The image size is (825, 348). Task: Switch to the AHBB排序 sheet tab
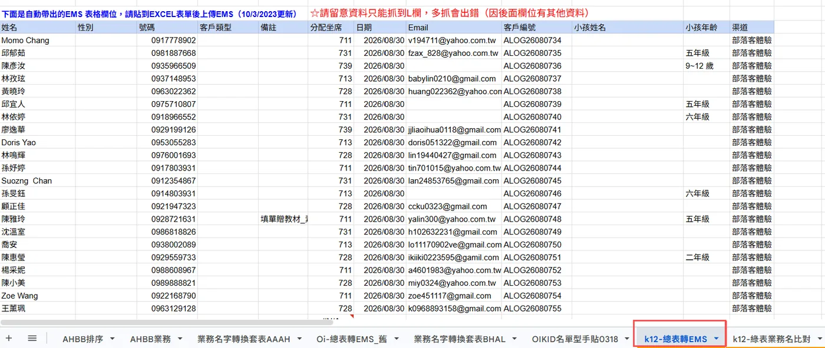pyautogui.click(x=82, y=339)
